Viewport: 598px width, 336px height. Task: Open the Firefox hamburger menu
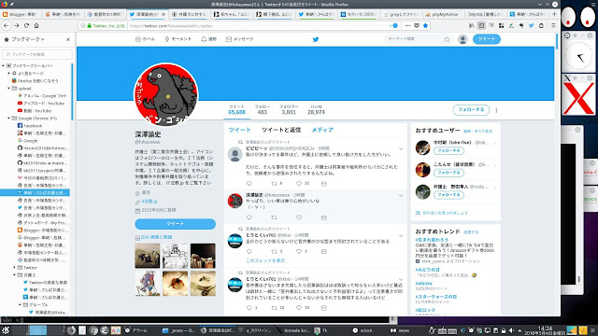(553, 25)
